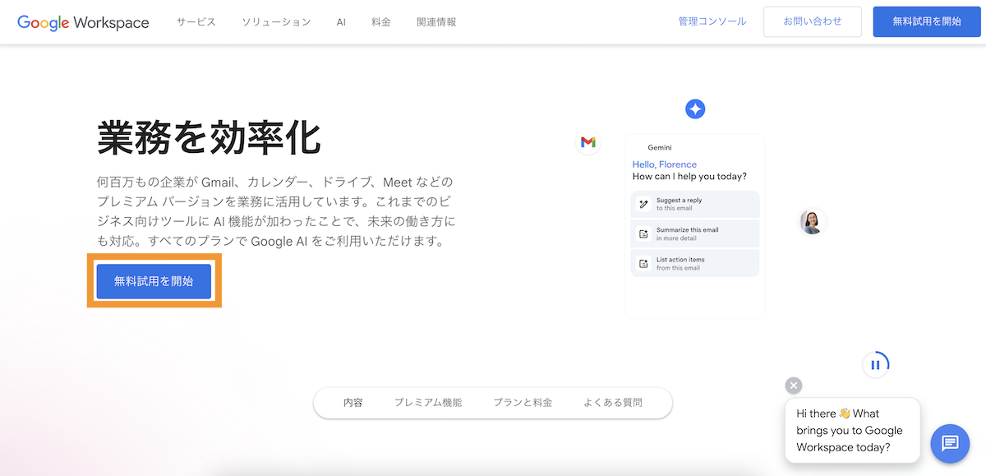Open the 関連情報 menu
Image resolution: width=986 pixels, height=476 pixels.
436,22
